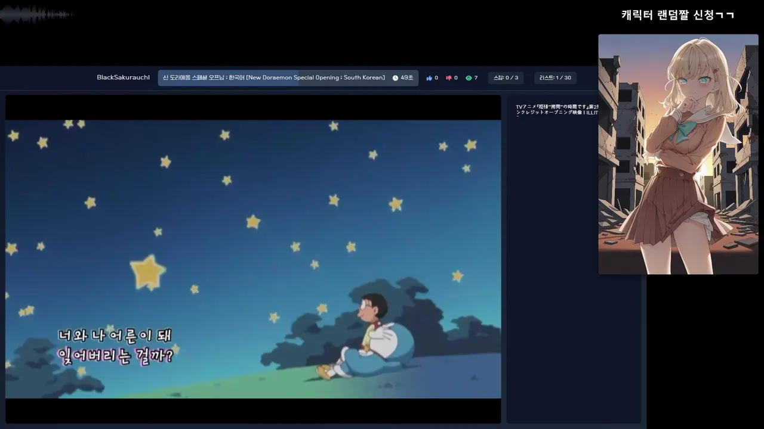Click the 스킵: 0 / 3 skip counter
This screenshot has width=764, height=429.
(x=506, y=78)
